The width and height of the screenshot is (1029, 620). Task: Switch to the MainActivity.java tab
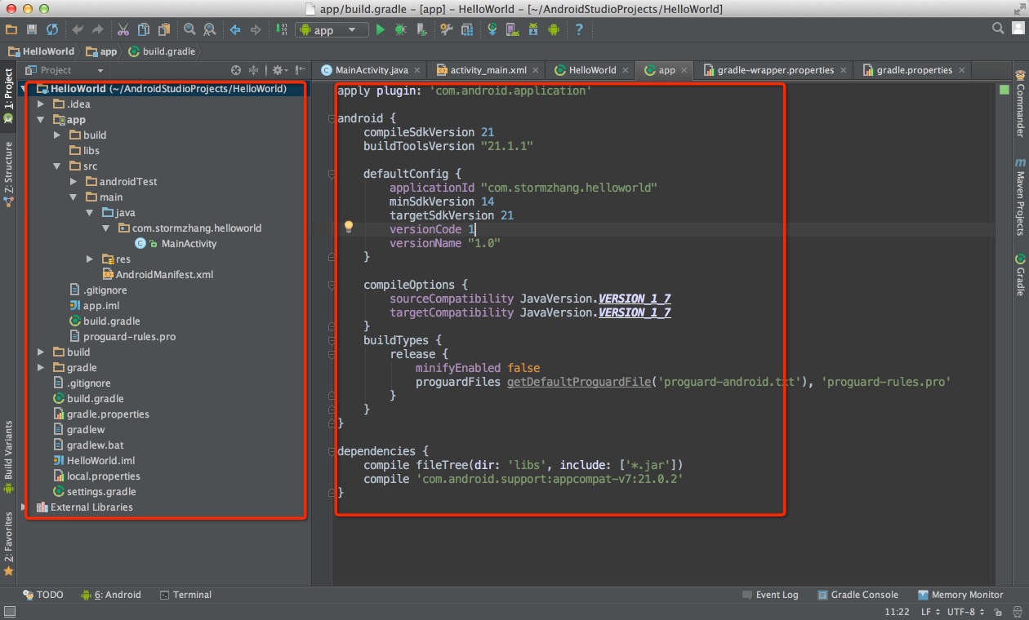371,70
